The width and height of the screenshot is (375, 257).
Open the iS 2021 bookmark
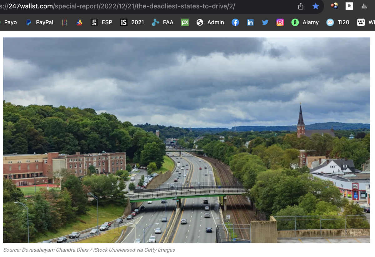(132, 22)
